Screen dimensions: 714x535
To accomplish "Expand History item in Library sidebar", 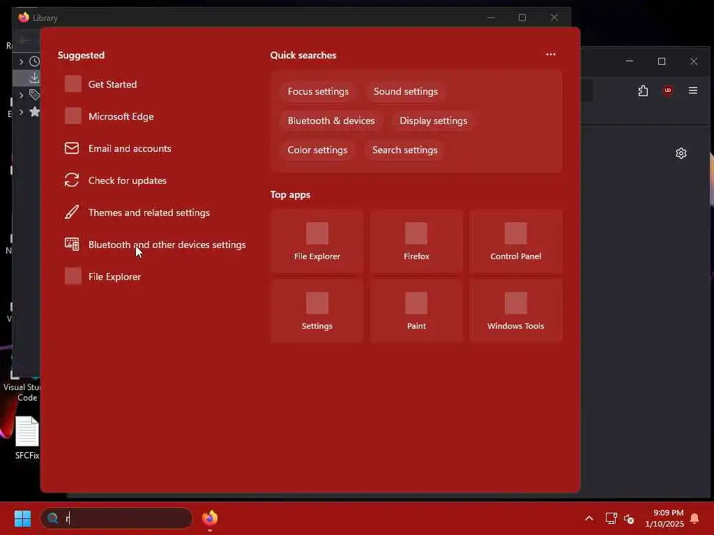I will pyautogui.click(x=21, y=61).
